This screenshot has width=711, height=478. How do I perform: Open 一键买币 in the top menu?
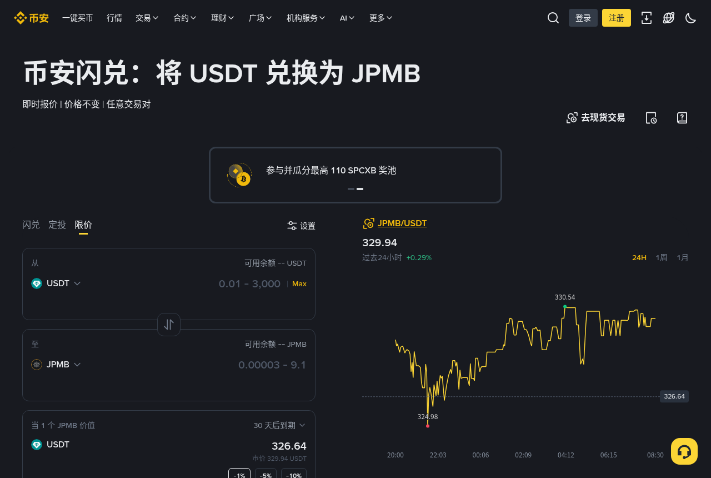[x=78, y=18]
